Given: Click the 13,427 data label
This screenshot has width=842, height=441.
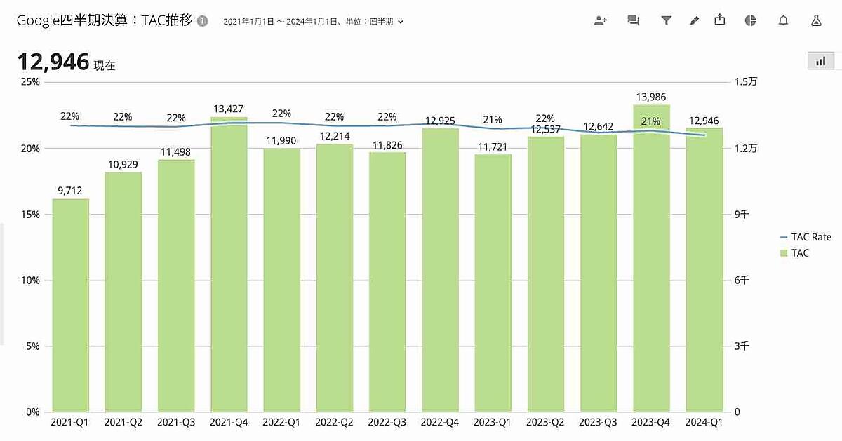Looking at the screenshot, I should (x=229, y=108).
